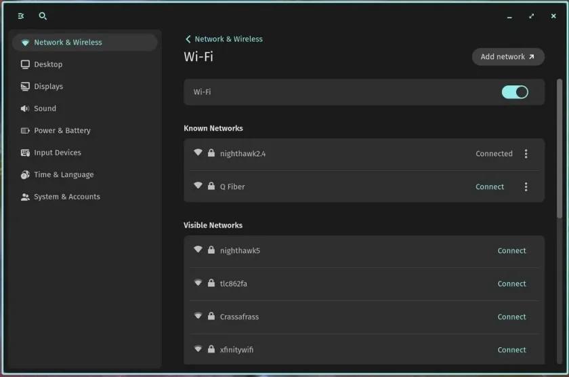This screenshot has height=377, width=569.
Task: Select Network & Wireless sidebar item
Action: click(85, 43)
